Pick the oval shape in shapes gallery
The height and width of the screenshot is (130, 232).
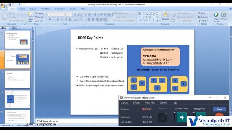point(153,14)
